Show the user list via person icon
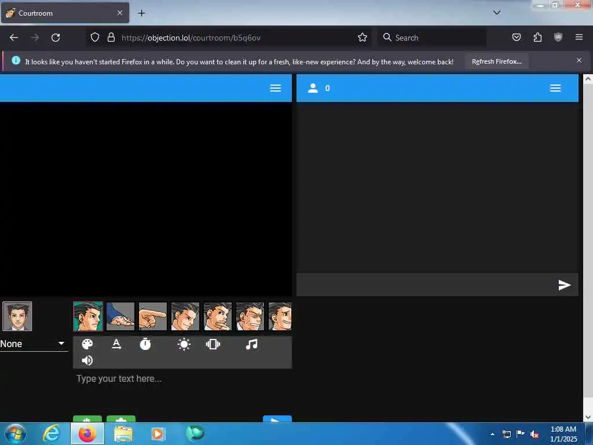 coord(313,88)
